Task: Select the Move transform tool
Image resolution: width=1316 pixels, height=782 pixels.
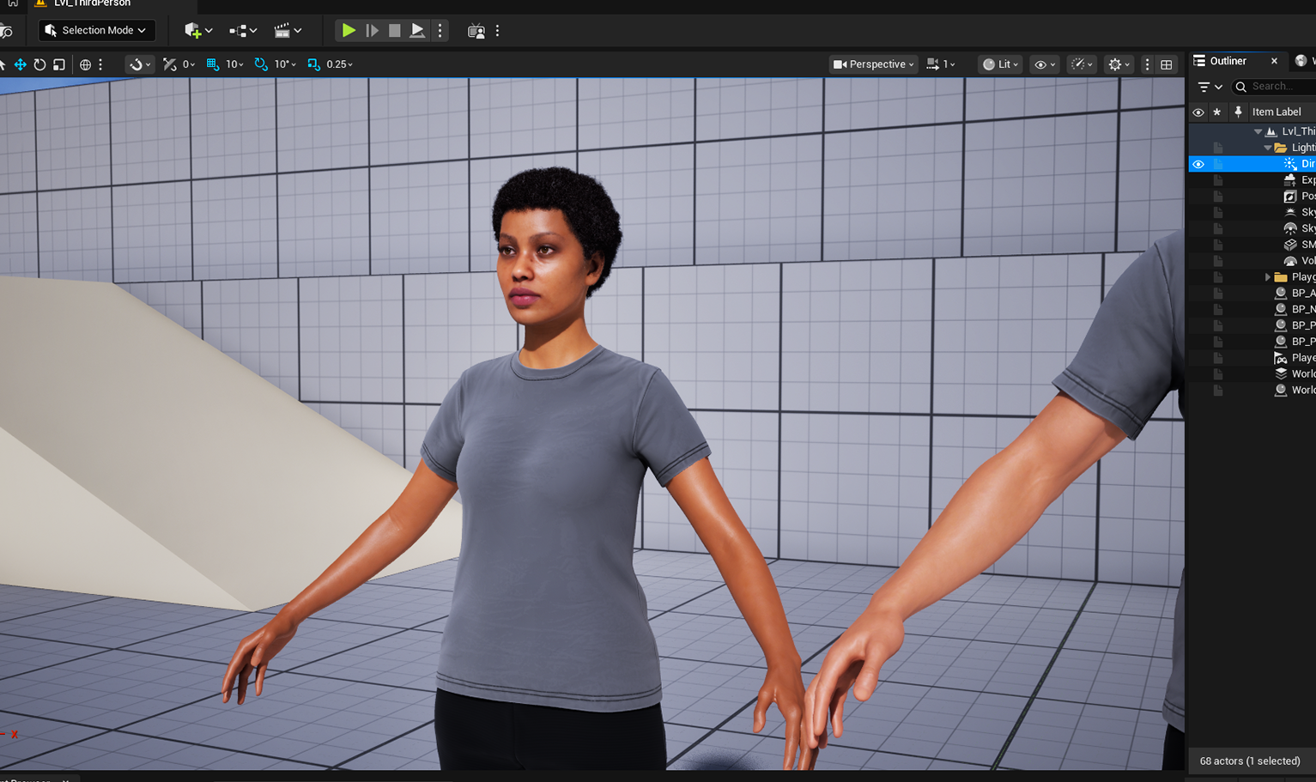Action: [x=21, y=64]
